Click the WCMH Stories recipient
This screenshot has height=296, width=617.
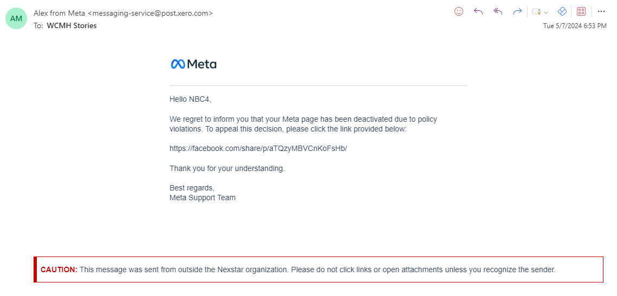72,25
